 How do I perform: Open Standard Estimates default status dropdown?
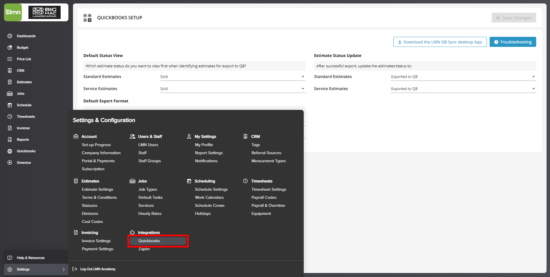[x=233, y=77]
